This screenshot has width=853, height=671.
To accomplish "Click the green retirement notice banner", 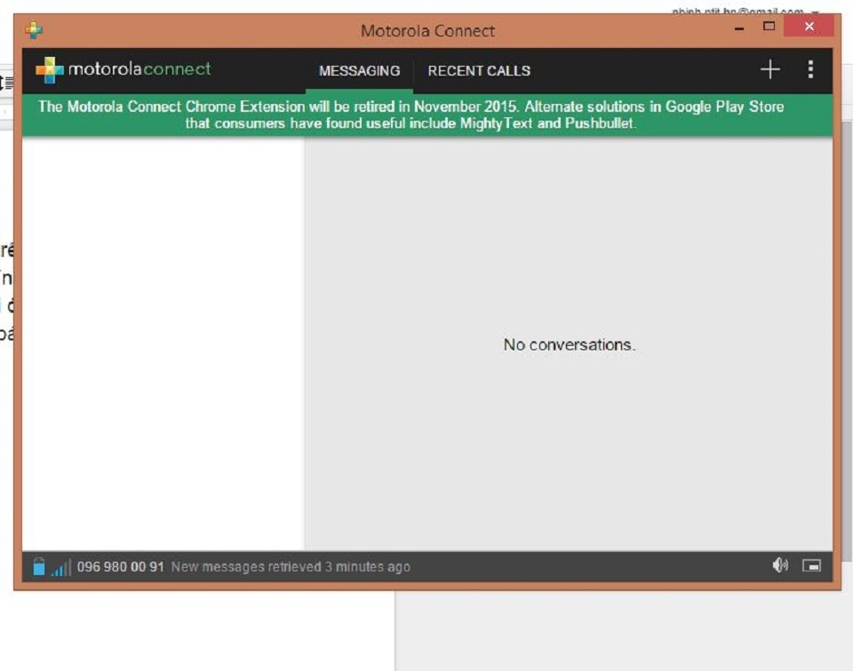I will point(427,115).
